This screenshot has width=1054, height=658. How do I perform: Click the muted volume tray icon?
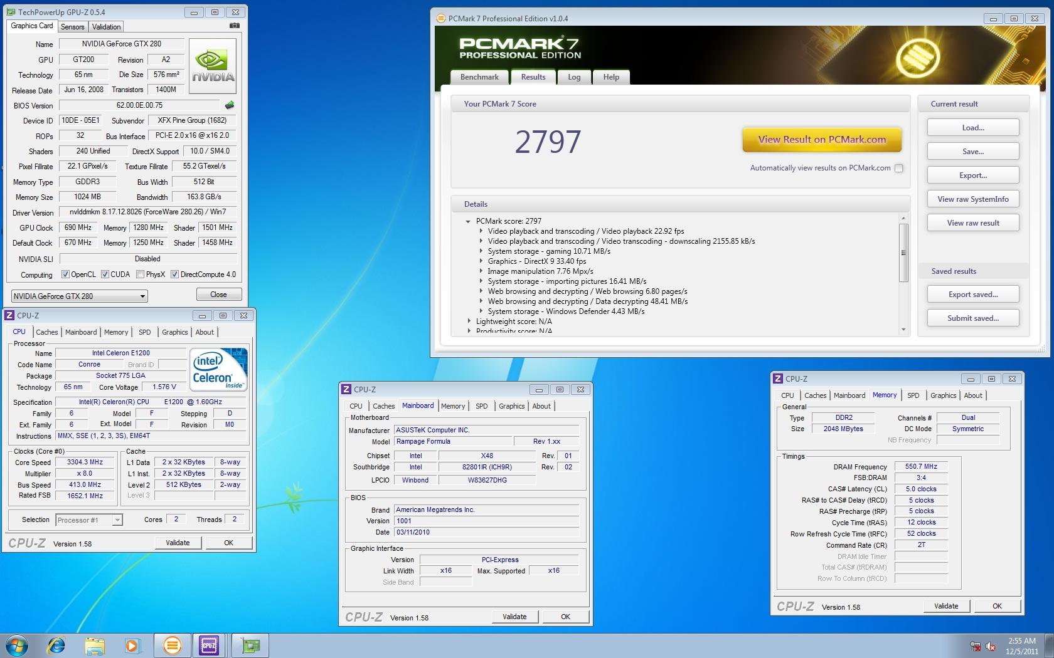click(x=991, y=646)
